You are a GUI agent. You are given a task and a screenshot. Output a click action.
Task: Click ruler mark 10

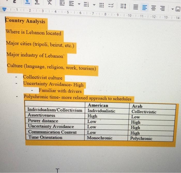point(130,16)
